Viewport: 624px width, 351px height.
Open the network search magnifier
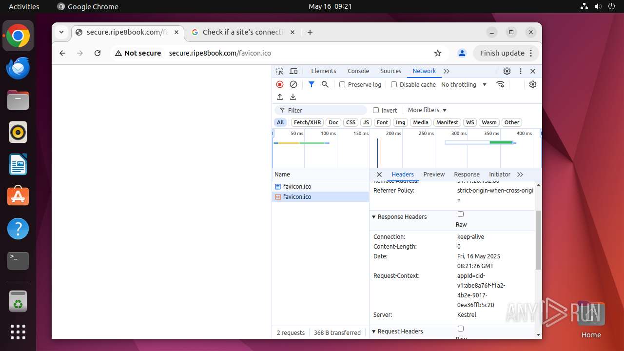coord(325,84)
